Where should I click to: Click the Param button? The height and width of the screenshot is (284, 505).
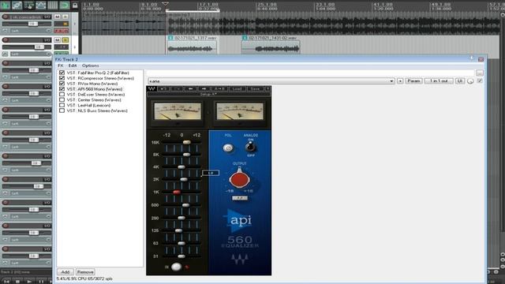pyautogui.click(x=413, y=80)
